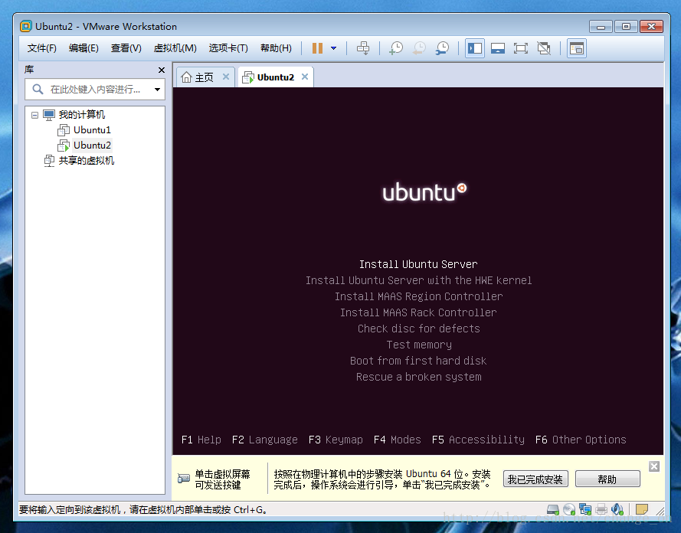The height and width of the screenshot is (533, 681).
Task: Click the VMware Workstation title bar icon
Action: [x=25, y=27]
